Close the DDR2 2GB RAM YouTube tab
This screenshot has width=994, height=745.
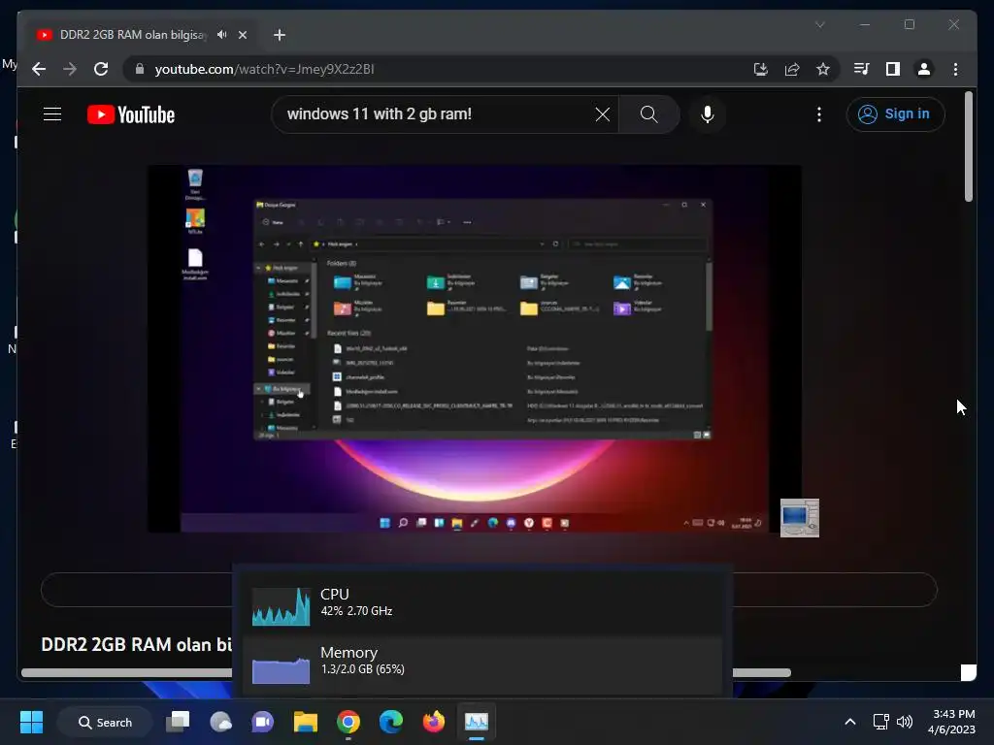click(x=242, y=35)
